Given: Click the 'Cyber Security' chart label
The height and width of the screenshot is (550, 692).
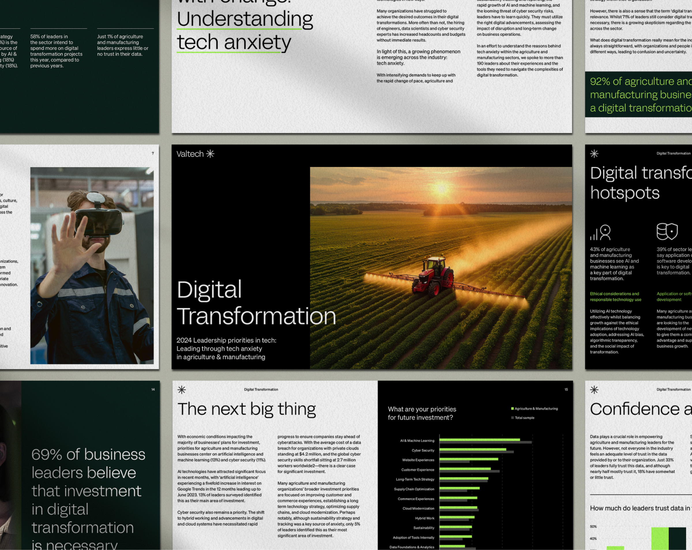Looking at the screenshot, I should (423, 450).
